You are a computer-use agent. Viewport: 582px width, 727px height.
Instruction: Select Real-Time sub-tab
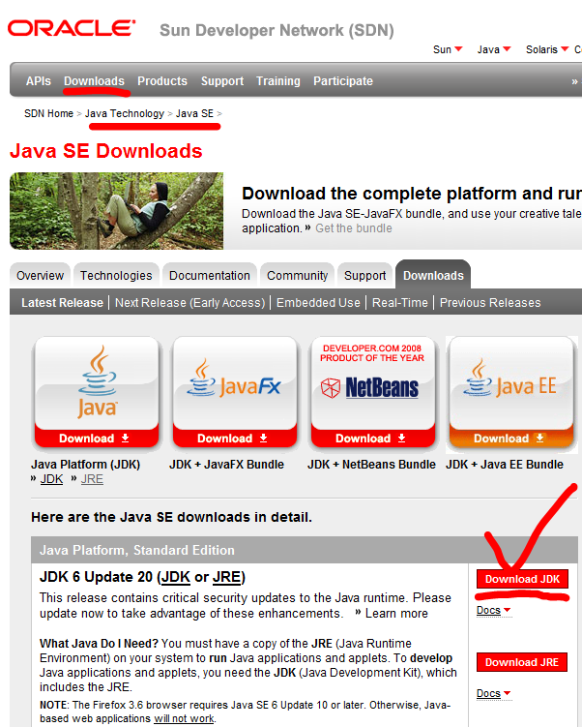(400, 303)
